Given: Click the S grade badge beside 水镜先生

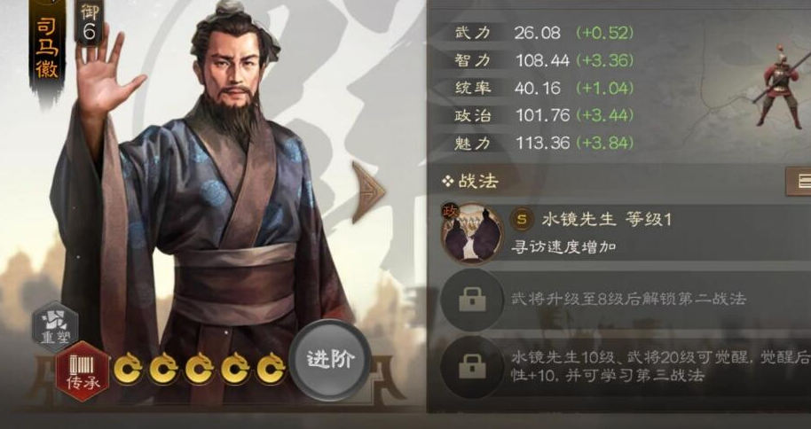Looking at the screenshot, I should (523, 219).
